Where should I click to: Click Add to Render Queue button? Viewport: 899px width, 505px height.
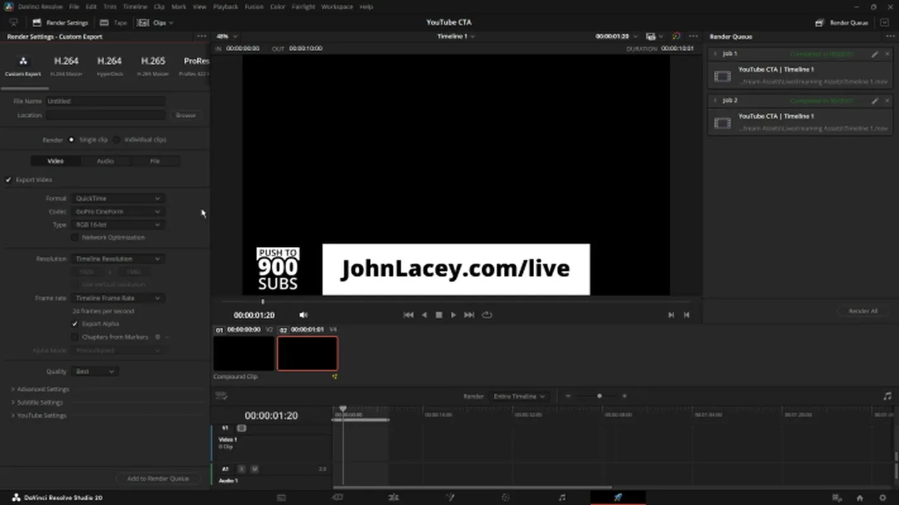[x=158, y=478]
